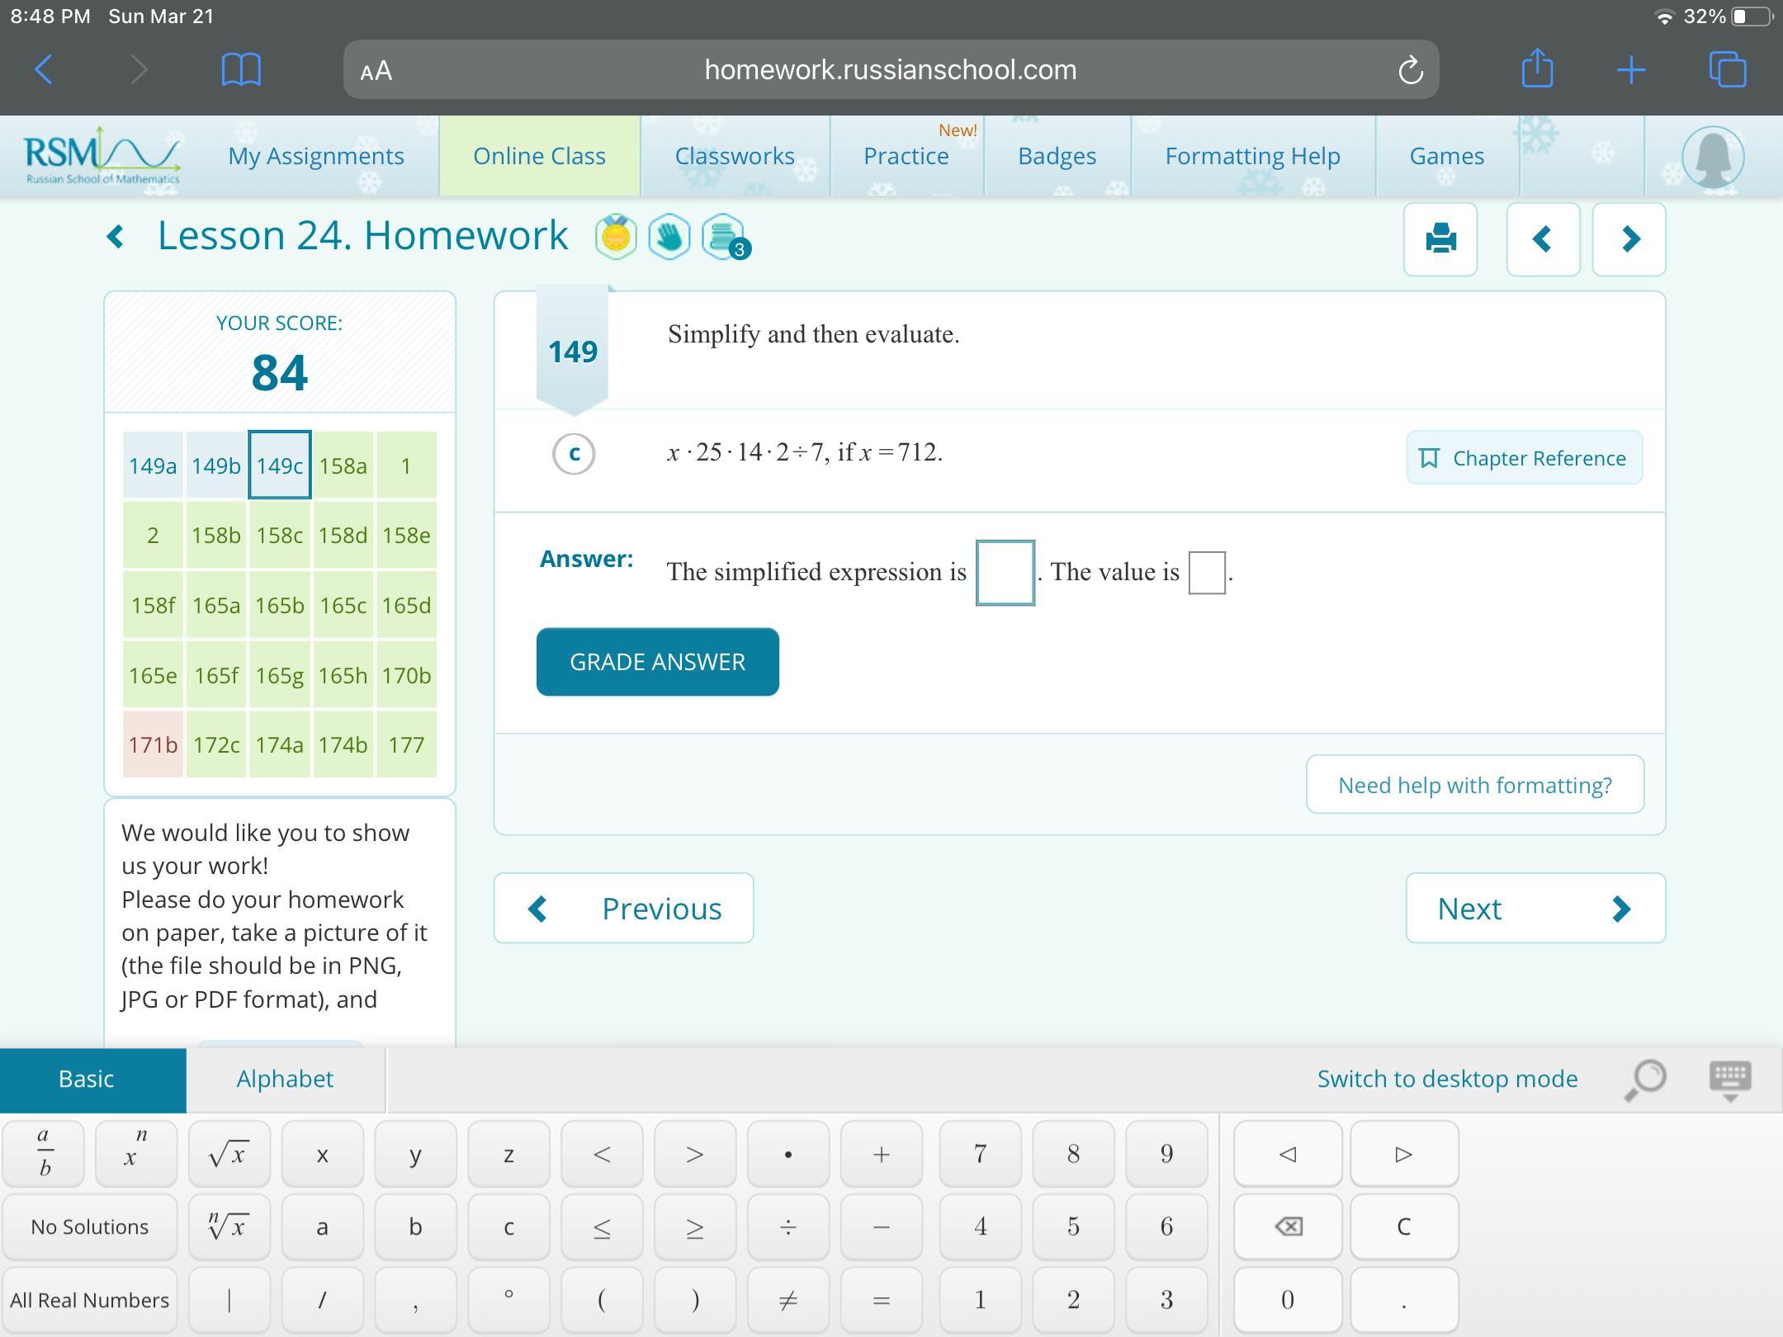Screen dimensions: 1783x1337
Task: Click the print homework icon
Action: pyautogui.click(x=1440, y=239)
